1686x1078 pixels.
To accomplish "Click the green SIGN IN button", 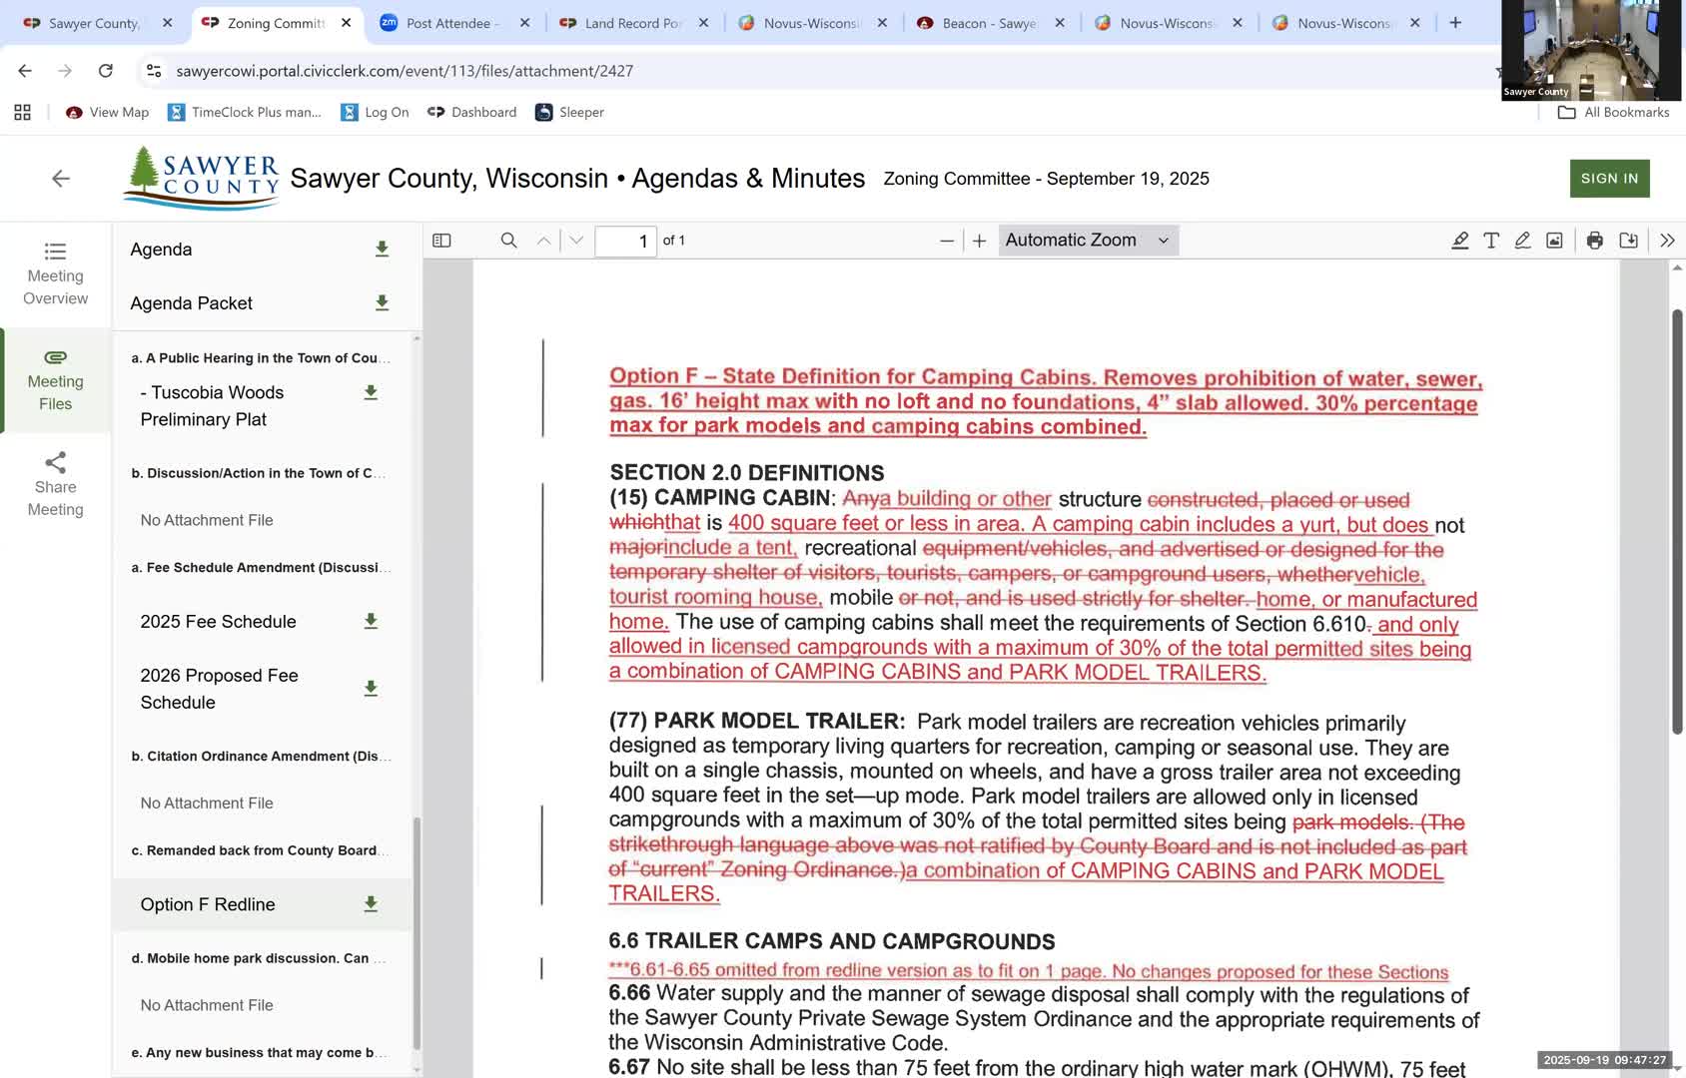I will tap(1609, 179).
